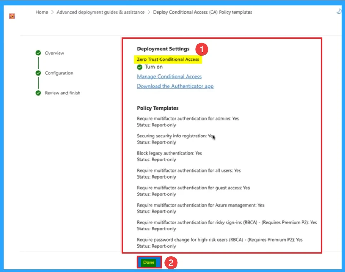Click green check icon beside Turn on
The width and height of the screenshot is (345, 272).
139,67
